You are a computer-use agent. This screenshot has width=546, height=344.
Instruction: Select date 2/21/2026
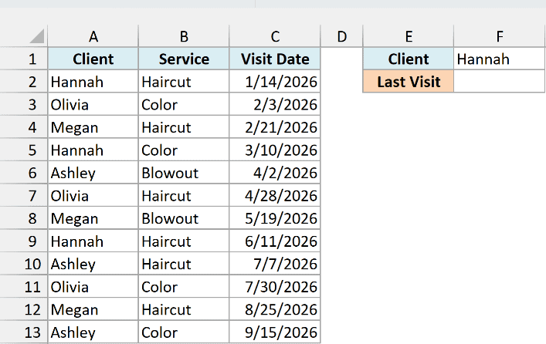point(275,127)
